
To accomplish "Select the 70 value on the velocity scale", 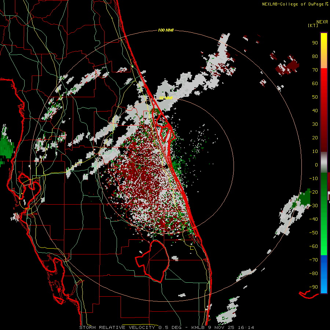I will 315,70.
